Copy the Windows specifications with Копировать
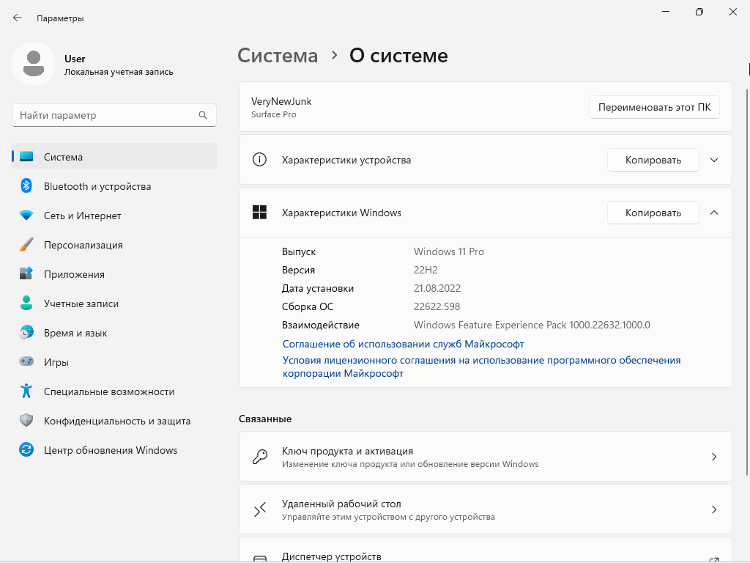This screenshot has width=750, height=563. (653, 213)
